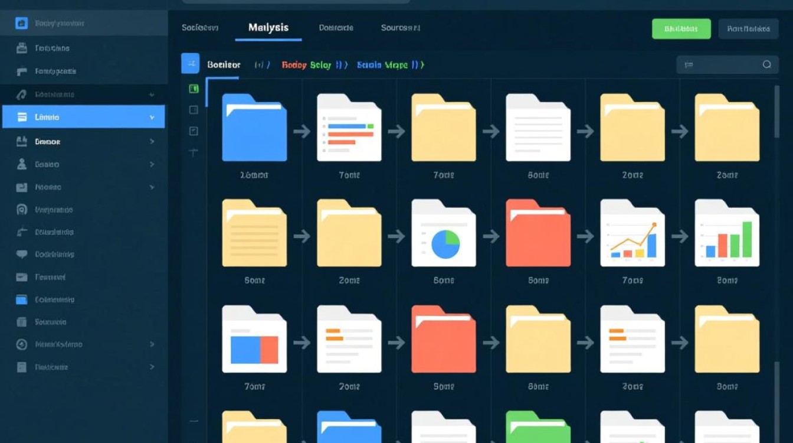Toggle the second gray square box in the vertical strip
The height and width of the screenshot is (443, 793).
click(194, 131)
